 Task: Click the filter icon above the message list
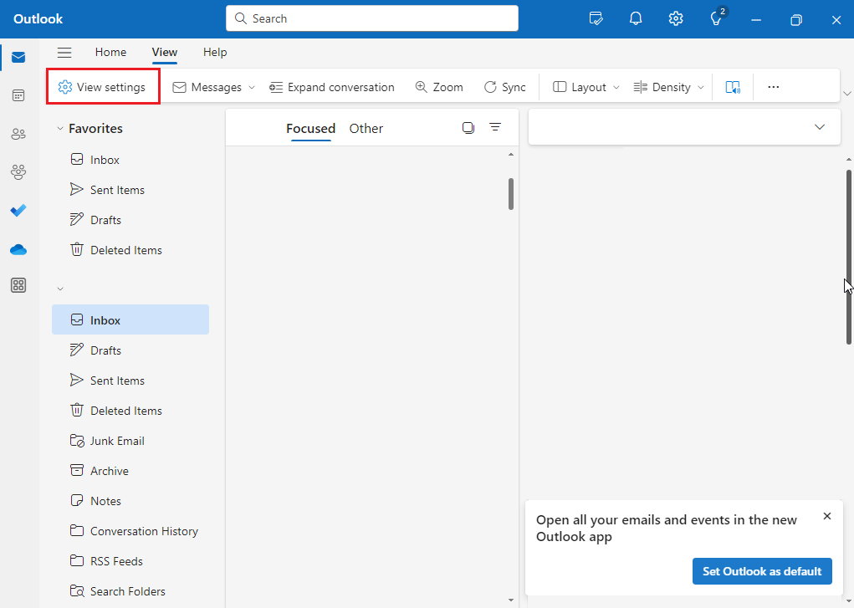pos(496,127)
